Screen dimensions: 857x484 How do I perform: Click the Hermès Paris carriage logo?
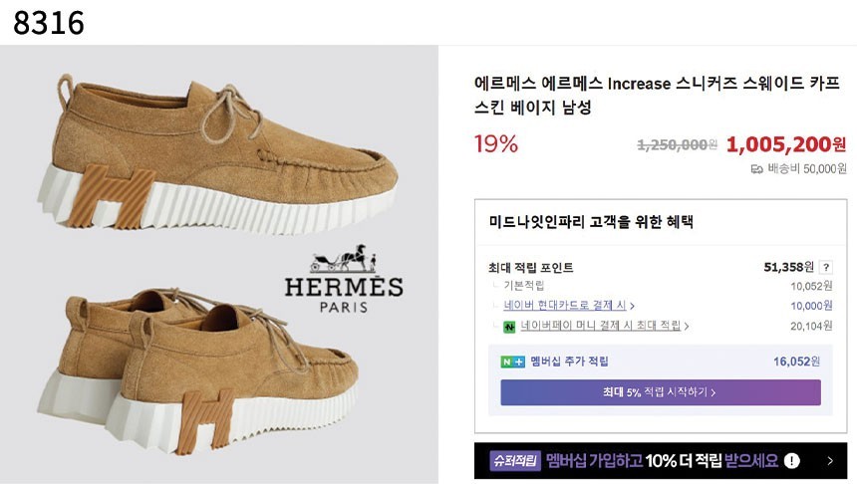point(344,280)
